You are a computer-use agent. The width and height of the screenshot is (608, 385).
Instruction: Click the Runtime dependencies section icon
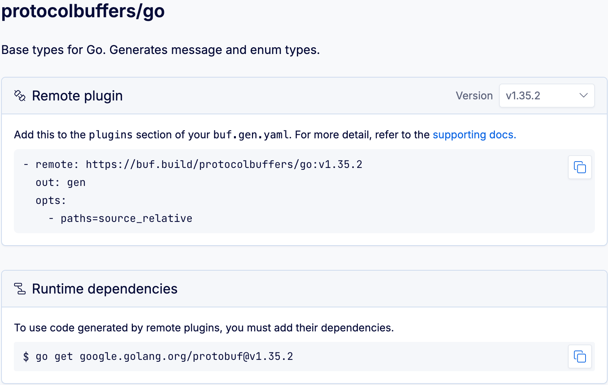coord(20,289)
